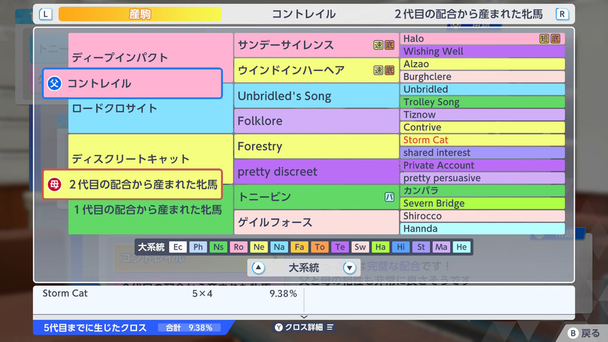Image resolution: width=608 pixels, height=342 pixels.
Task: Click the R shoulder button icon
Action: 562,14
